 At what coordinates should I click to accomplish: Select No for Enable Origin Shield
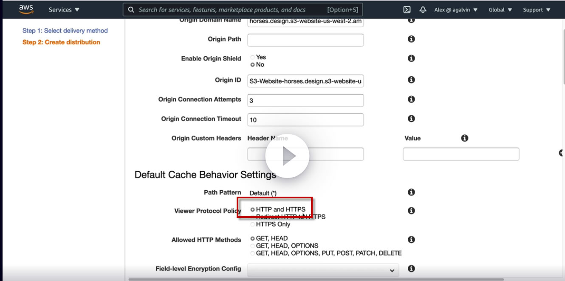(253, 65)
